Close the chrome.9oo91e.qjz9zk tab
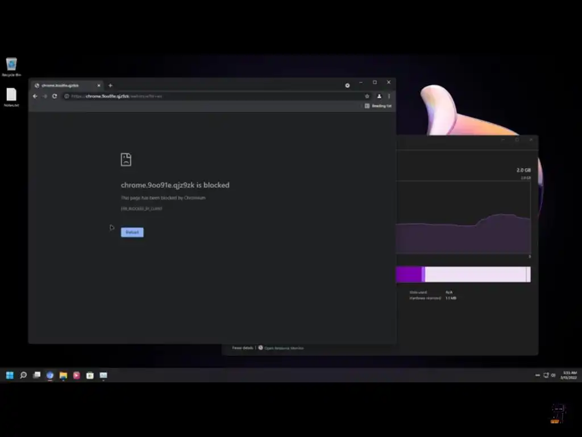This screenshot has width=582, height=437. [x=99, y=85]
